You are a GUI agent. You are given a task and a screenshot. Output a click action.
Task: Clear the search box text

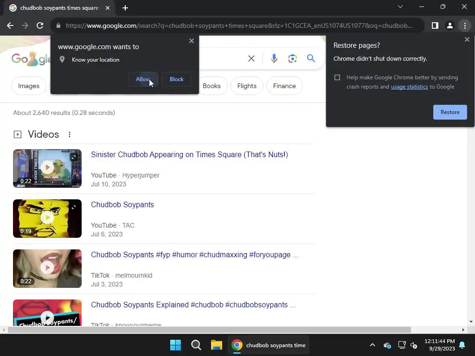point(251,58)
